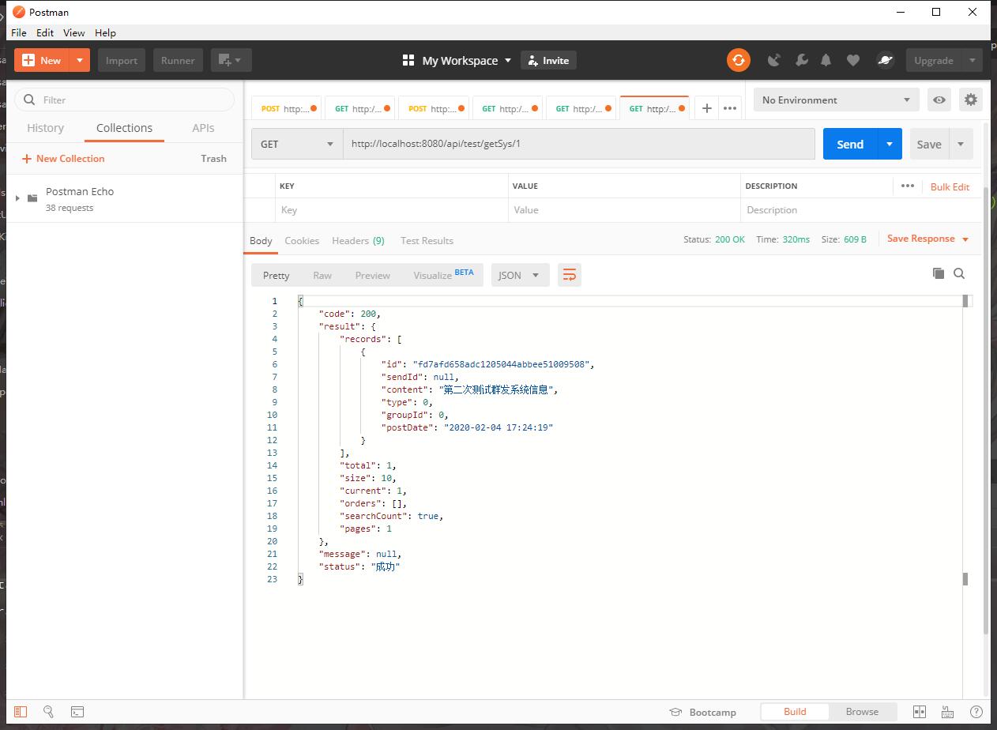Switch to the History sidebar tab
Viewport: 997px width, 730px height.
coord(45,128)
